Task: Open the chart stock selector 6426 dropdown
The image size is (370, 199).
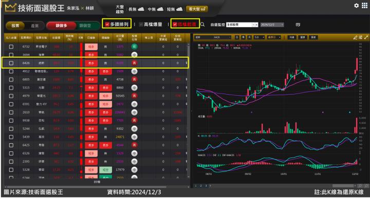Action: 213,37
